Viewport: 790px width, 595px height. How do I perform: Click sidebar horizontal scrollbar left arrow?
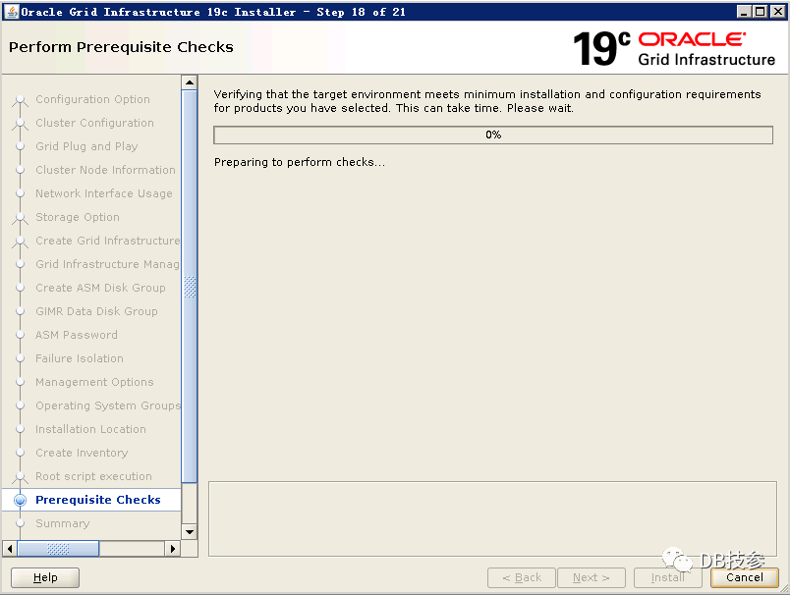point(10,549)
